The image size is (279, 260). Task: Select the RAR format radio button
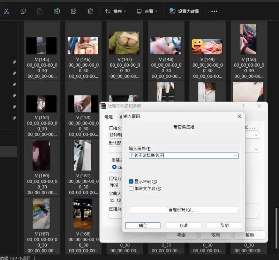(114, 167)
